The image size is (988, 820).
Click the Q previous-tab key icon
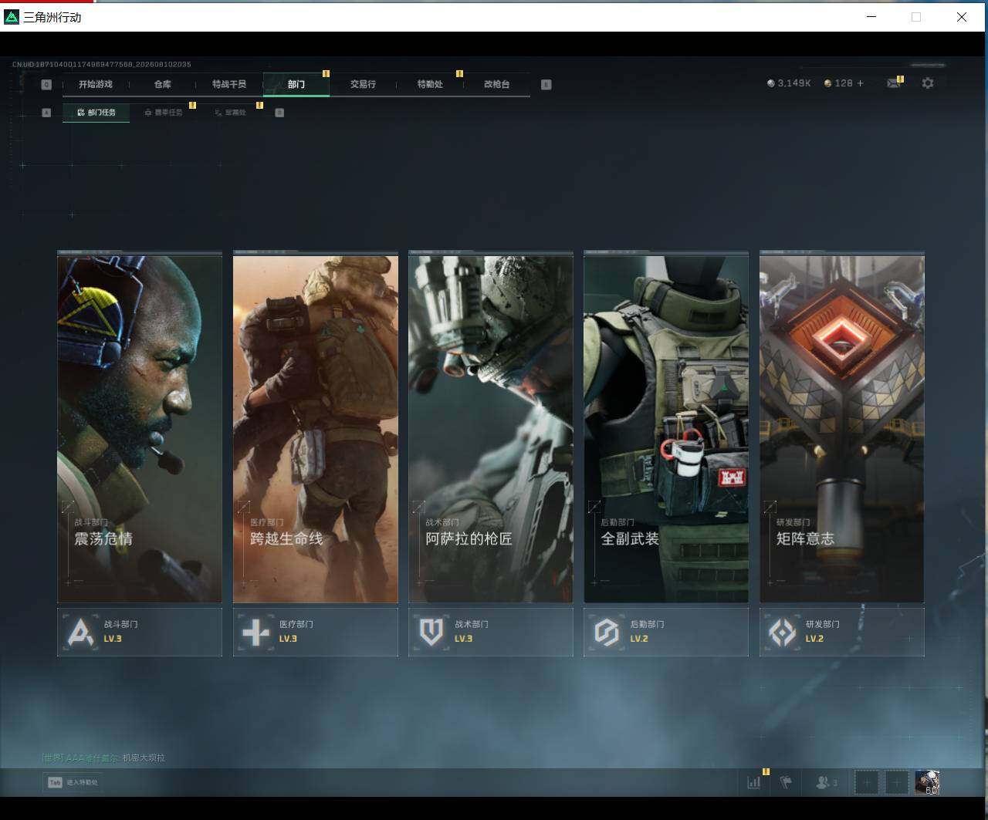click(x=46, y=84)
